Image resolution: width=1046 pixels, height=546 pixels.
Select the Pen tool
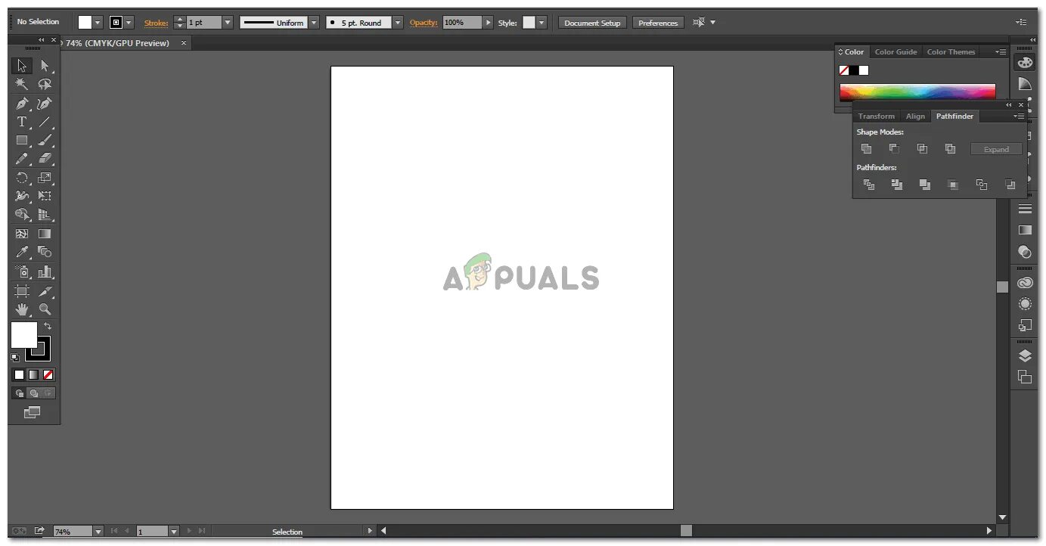click(22, 104)
